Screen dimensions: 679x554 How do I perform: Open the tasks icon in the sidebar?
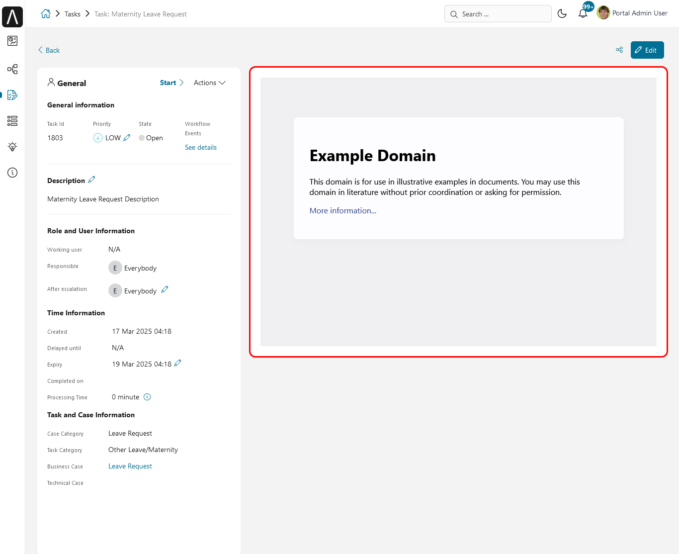point(12,95)
